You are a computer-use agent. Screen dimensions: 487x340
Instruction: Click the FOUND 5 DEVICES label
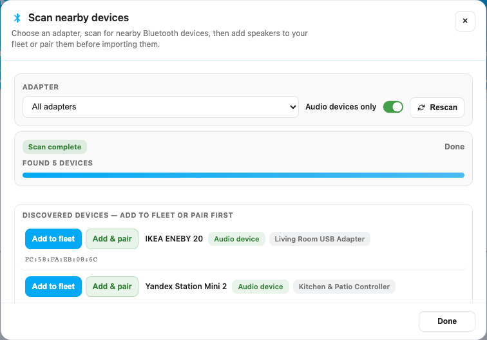(x=57, y=163)
